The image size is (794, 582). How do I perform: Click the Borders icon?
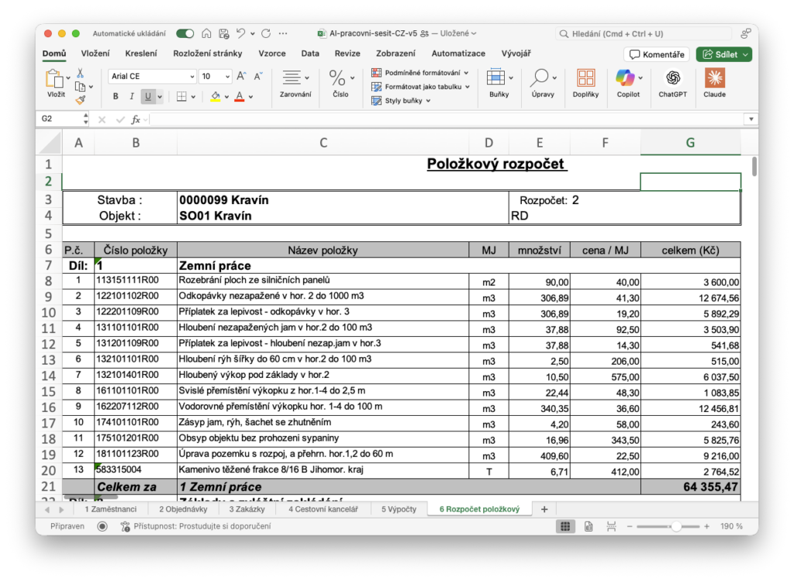click(x=181, y=96)
